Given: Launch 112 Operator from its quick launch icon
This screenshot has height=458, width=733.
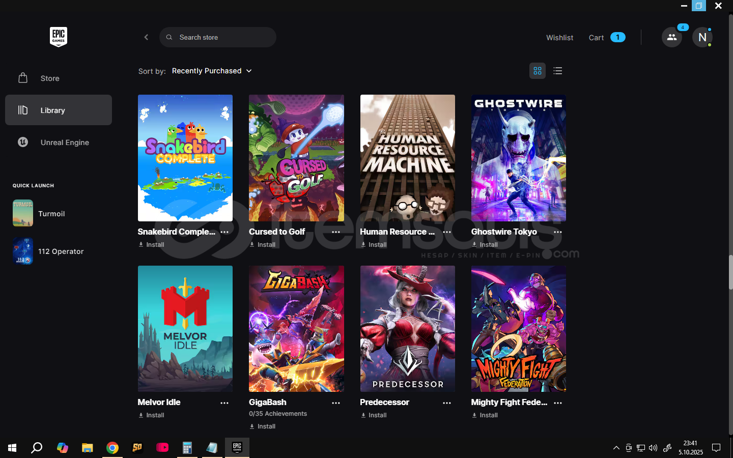Looking at the screenshot, I should [23, 251].
